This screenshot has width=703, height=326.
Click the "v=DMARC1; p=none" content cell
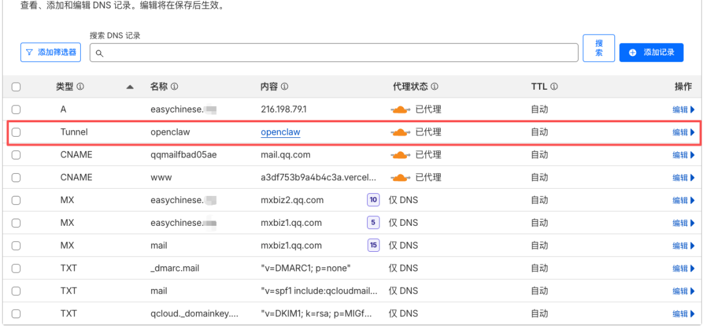305,268
